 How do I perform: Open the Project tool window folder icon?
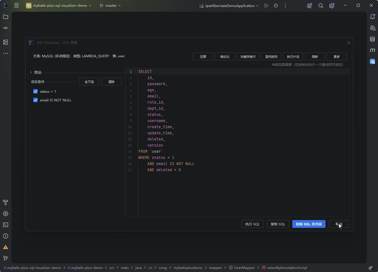tap(6, 17)
